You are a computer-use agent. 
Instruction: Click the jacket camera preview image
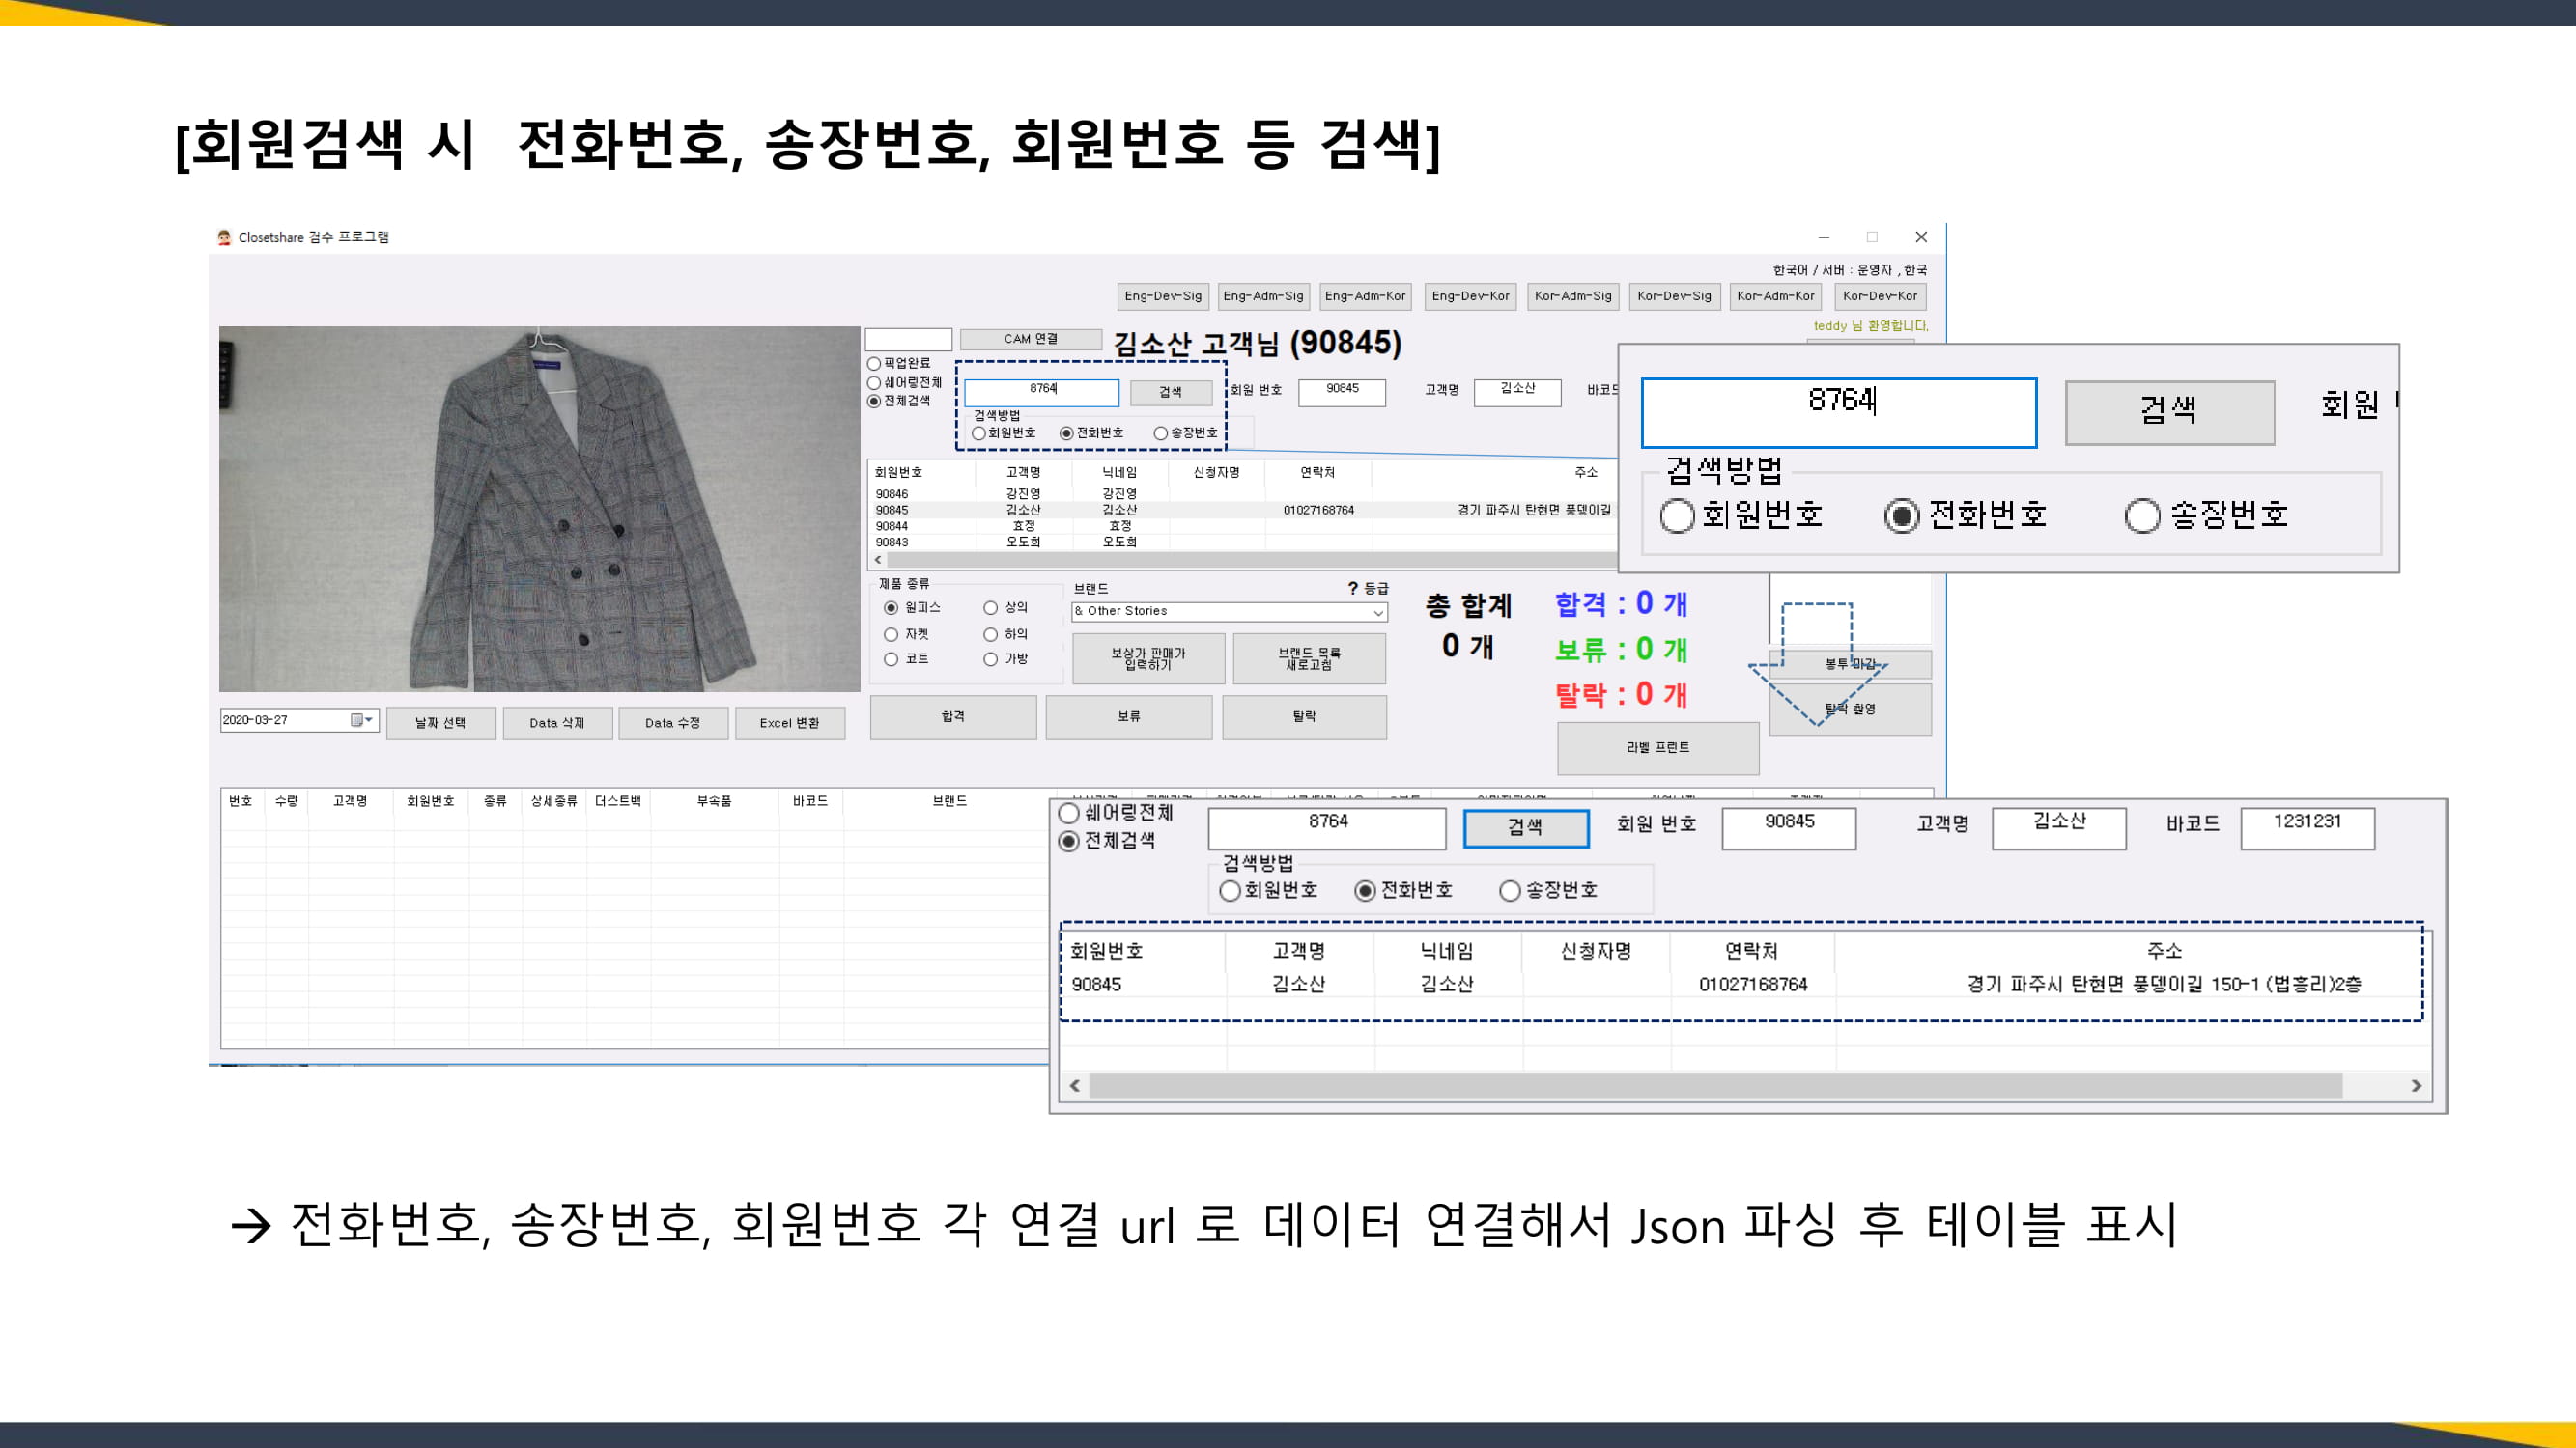(x=540, y=509)
